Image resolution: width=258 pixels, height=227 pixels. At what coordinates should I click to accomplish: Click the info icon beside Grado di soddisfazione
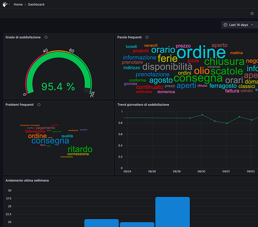[x=46, y=37]
